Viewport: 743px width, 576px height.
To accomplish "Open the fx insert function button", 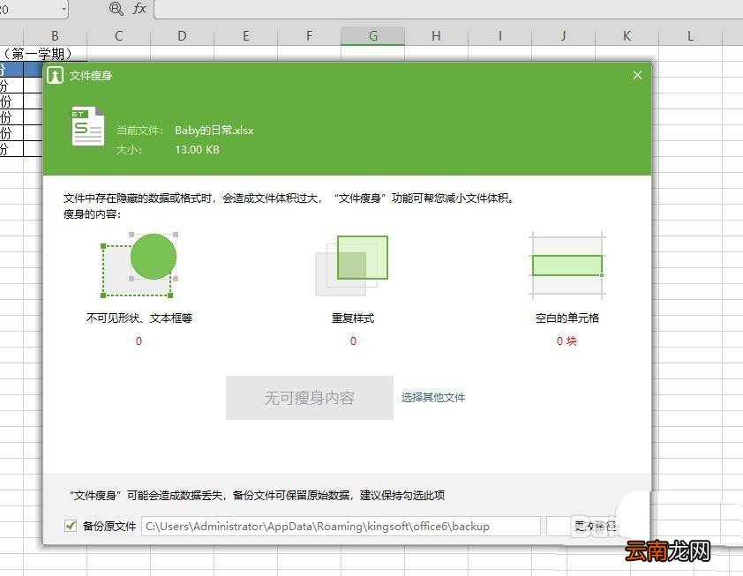I will click(139, 9).
